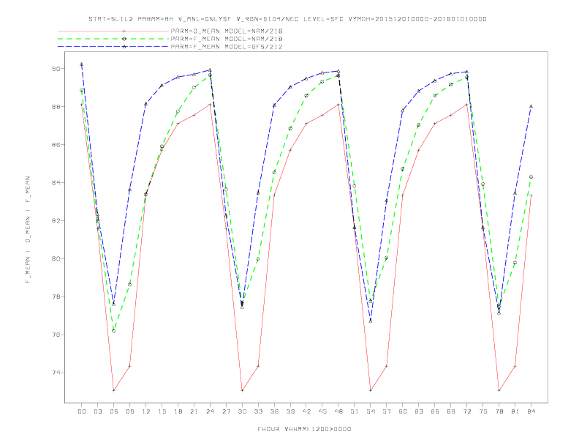This screenshot has height=448, width=579.
Task: Click y-axis tick label 80
Action: click(x=56, y=258)
